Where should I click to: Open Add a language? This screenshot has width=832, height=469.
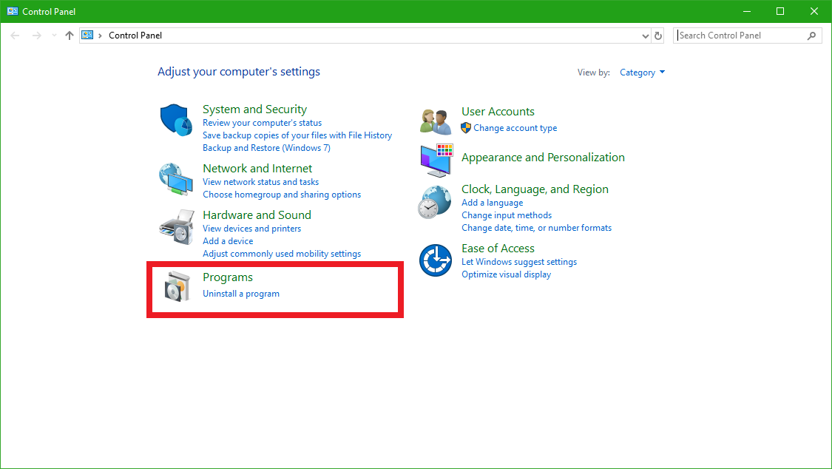(492, 202)
